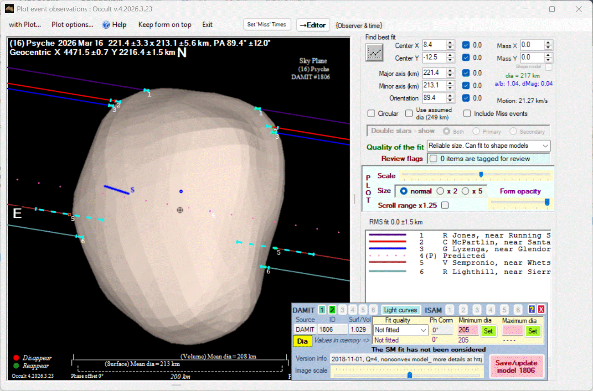The image size is (593, 391).
Task: Select DAMIT shape model 2
Action: tap(332, 310)
